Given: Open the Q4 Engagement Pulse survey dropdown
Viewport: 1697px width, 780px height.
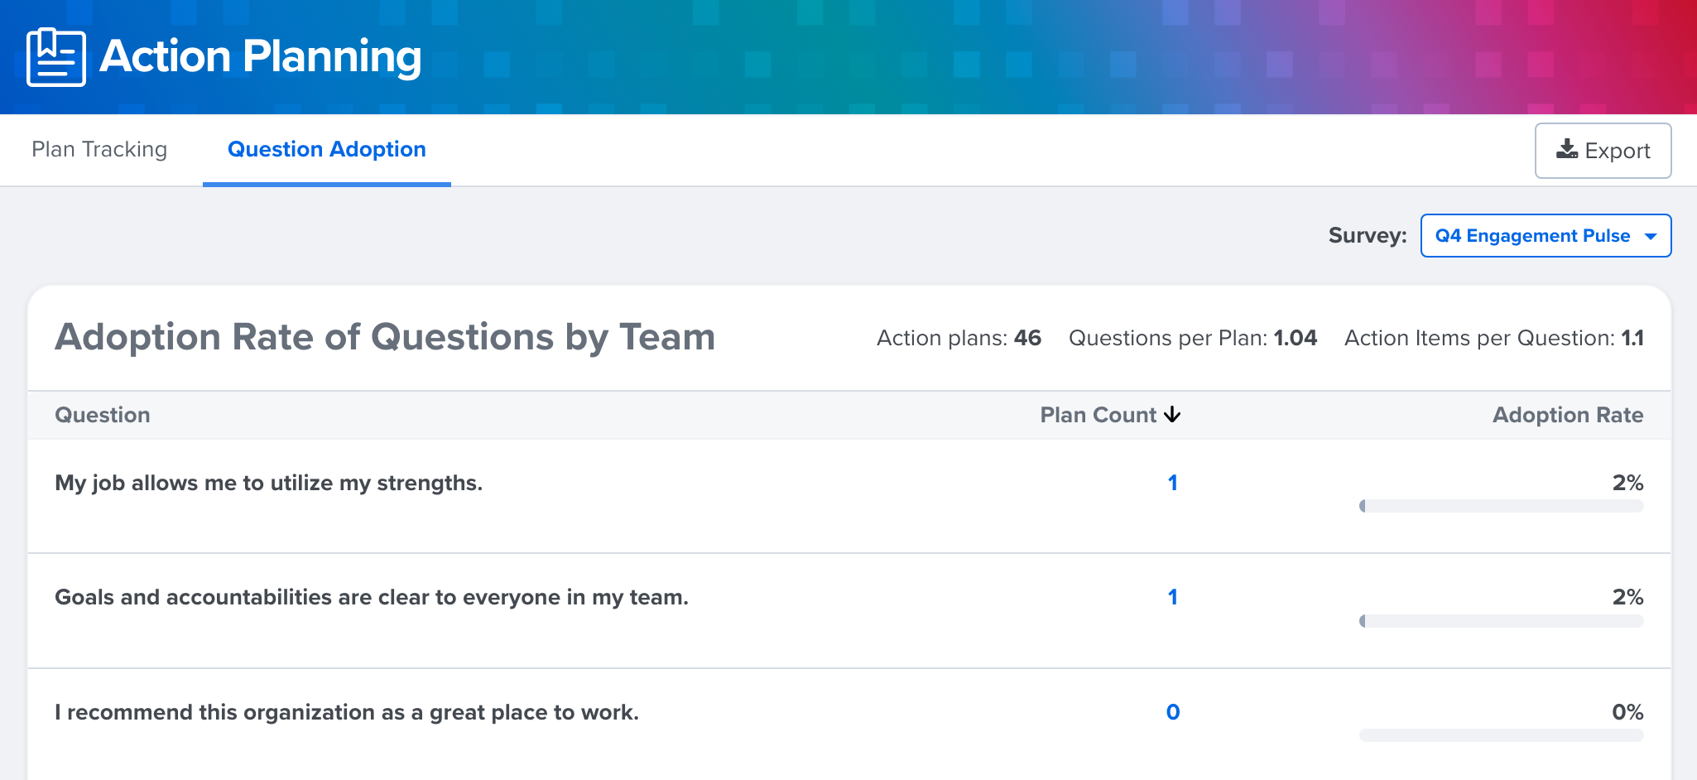Looking at the screenshot, I should (1545, 235).
